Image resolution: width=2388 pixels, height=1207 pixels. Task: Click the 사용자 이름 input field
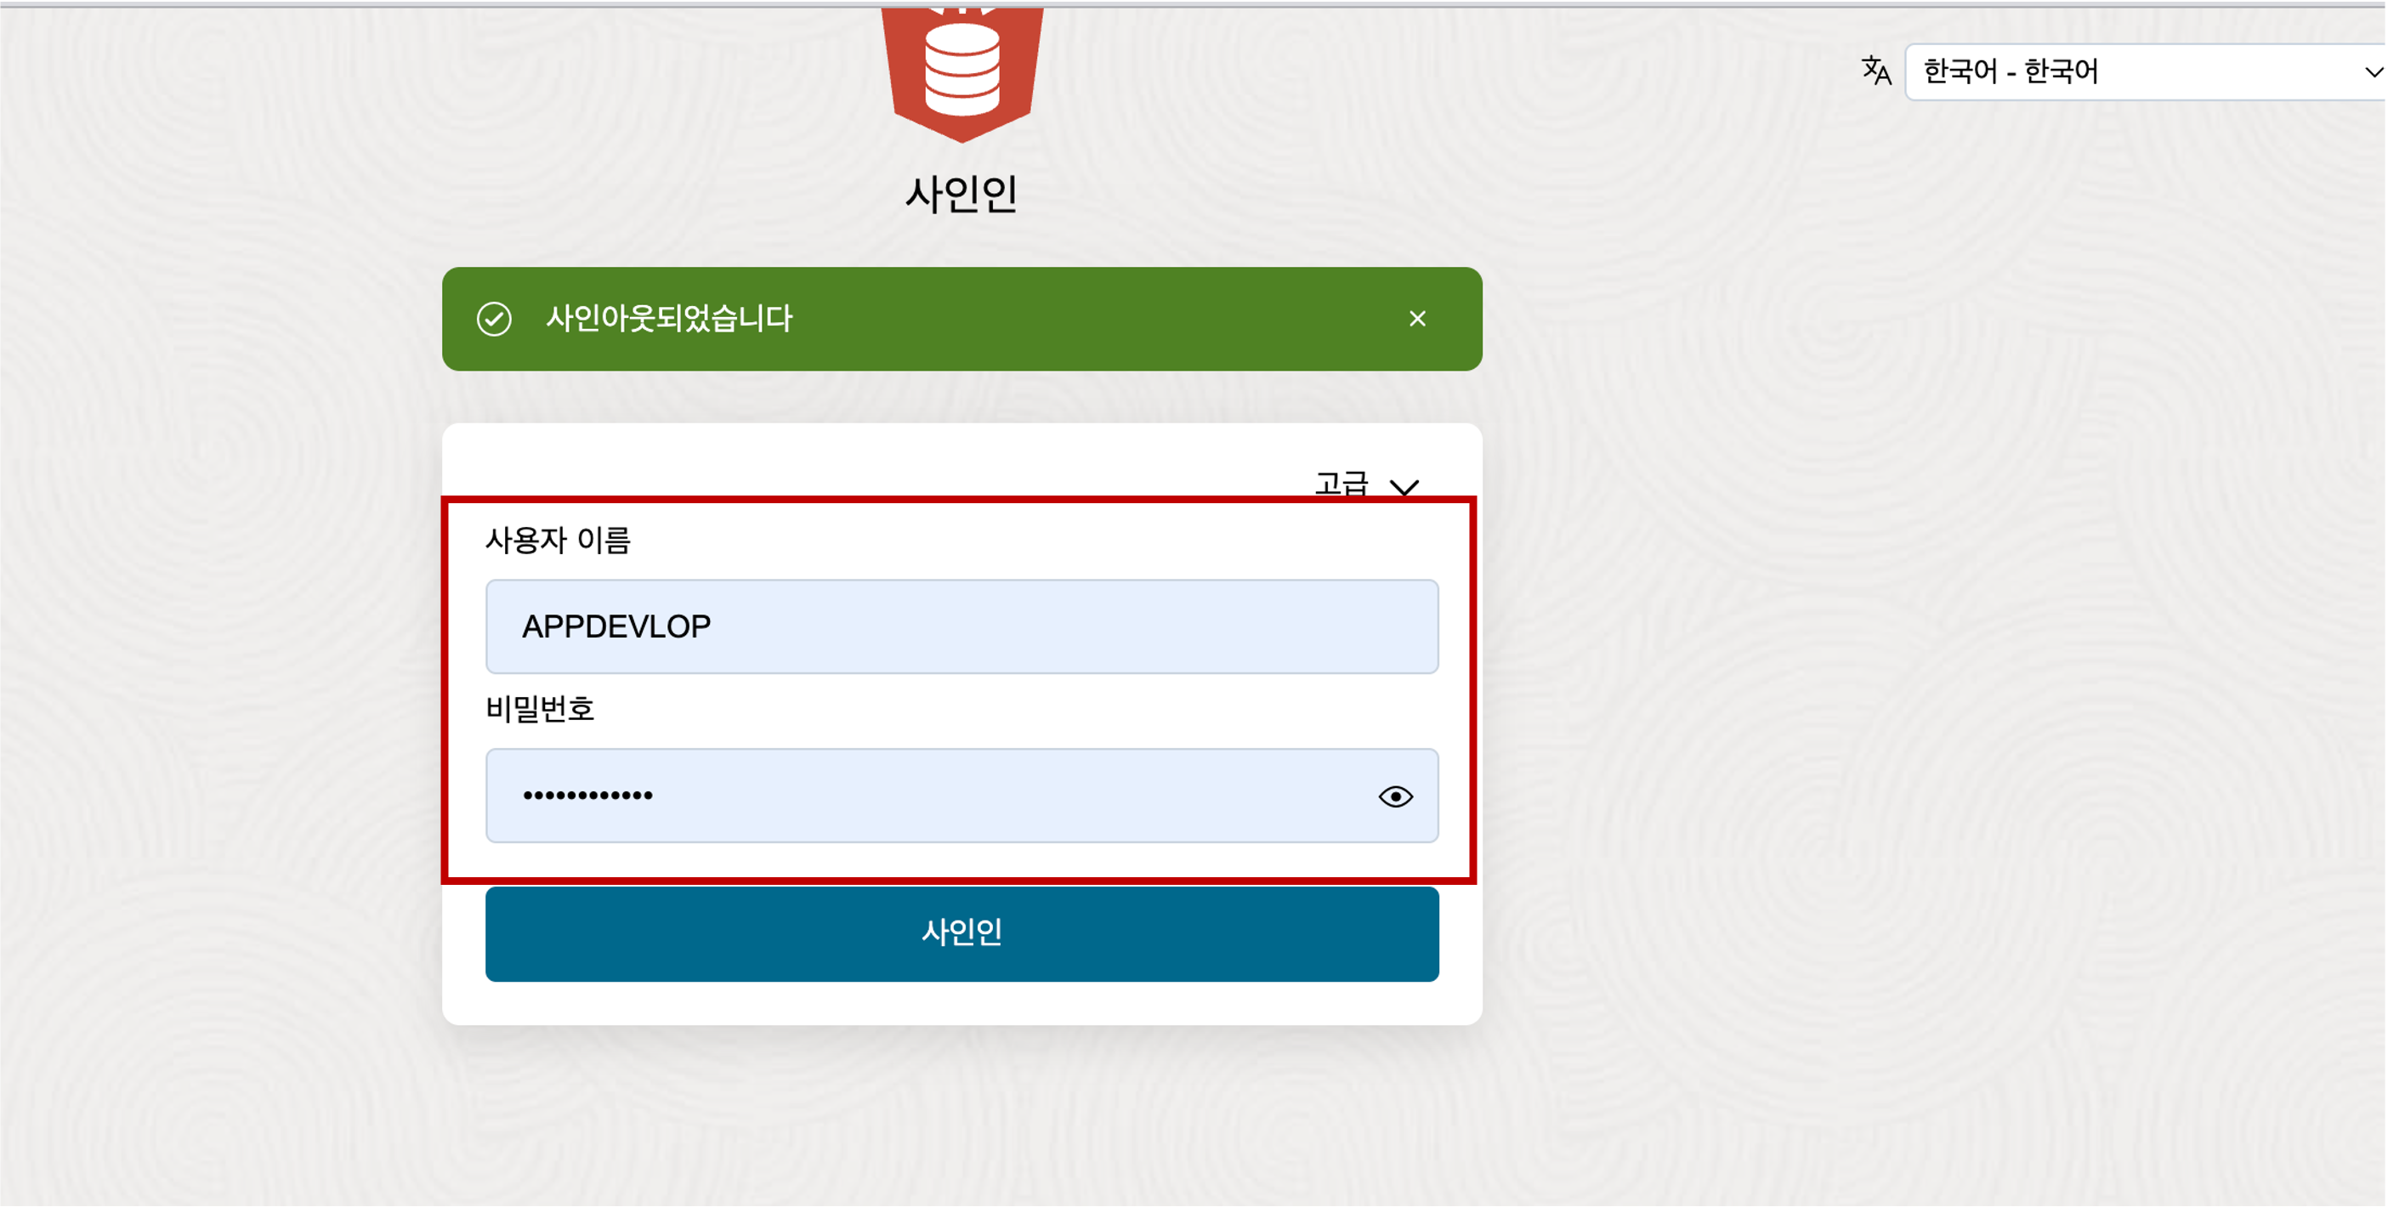[961, 626]
